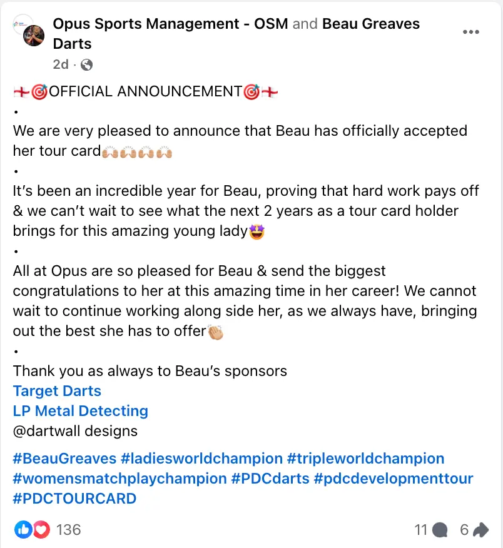Viewport: 503px width, 548px height.
Task: Click the comment bubble icon
Action: pos(440,530)
